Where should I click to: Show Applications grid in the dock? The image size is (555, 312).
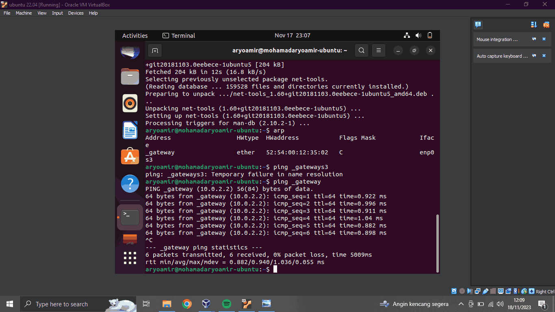coord(130,258)
